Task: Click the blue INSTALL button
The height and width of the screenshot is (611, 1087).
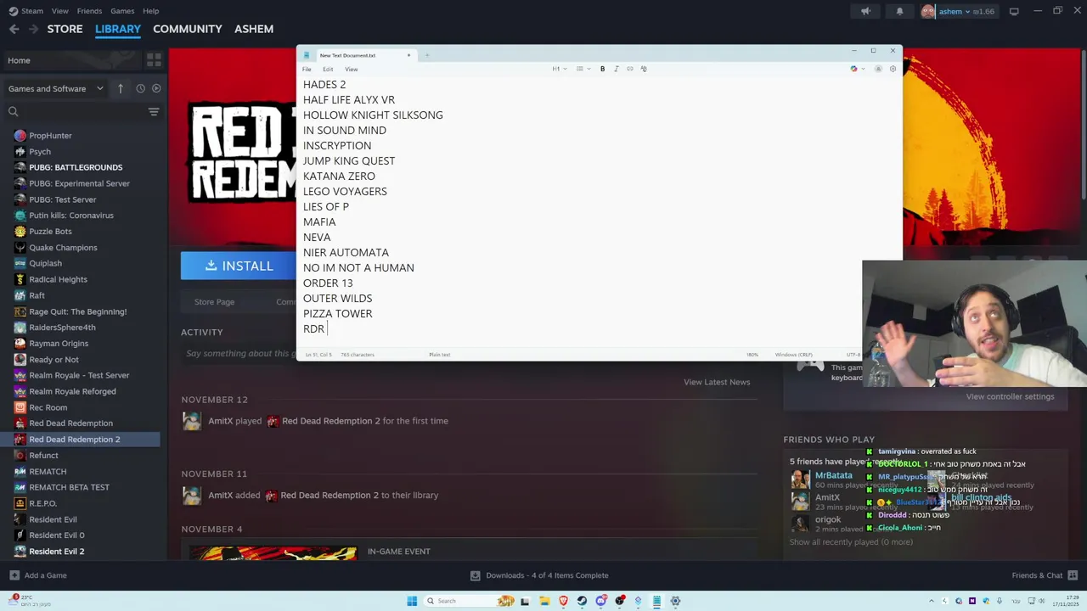Action: click(239, 266)
